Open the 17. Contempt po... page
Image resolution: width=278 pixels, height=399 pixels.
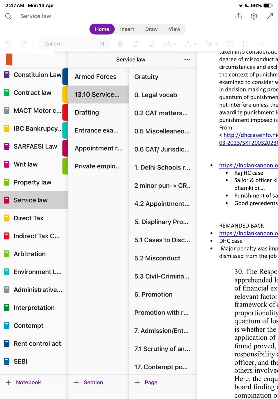(163, 367)
